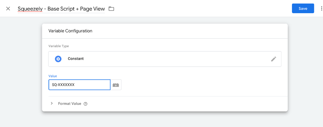This screenshot has height=127, width=323.
Task: Click the blue Constant gear icon
Action: (x=58, y=59)
